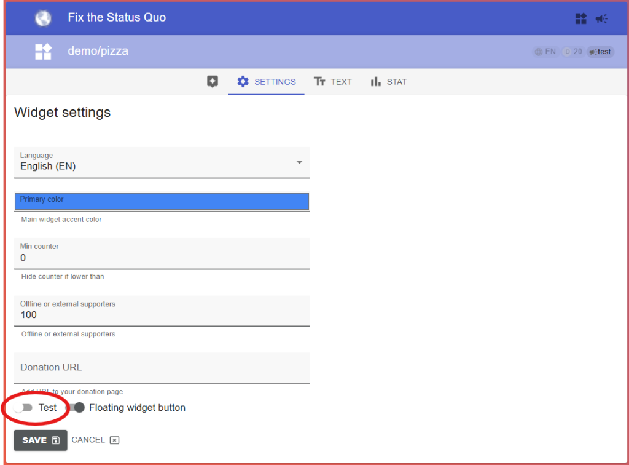Focus the Min counter field
The width and height of the screenshot is (629, 465).
pos(162,254)
